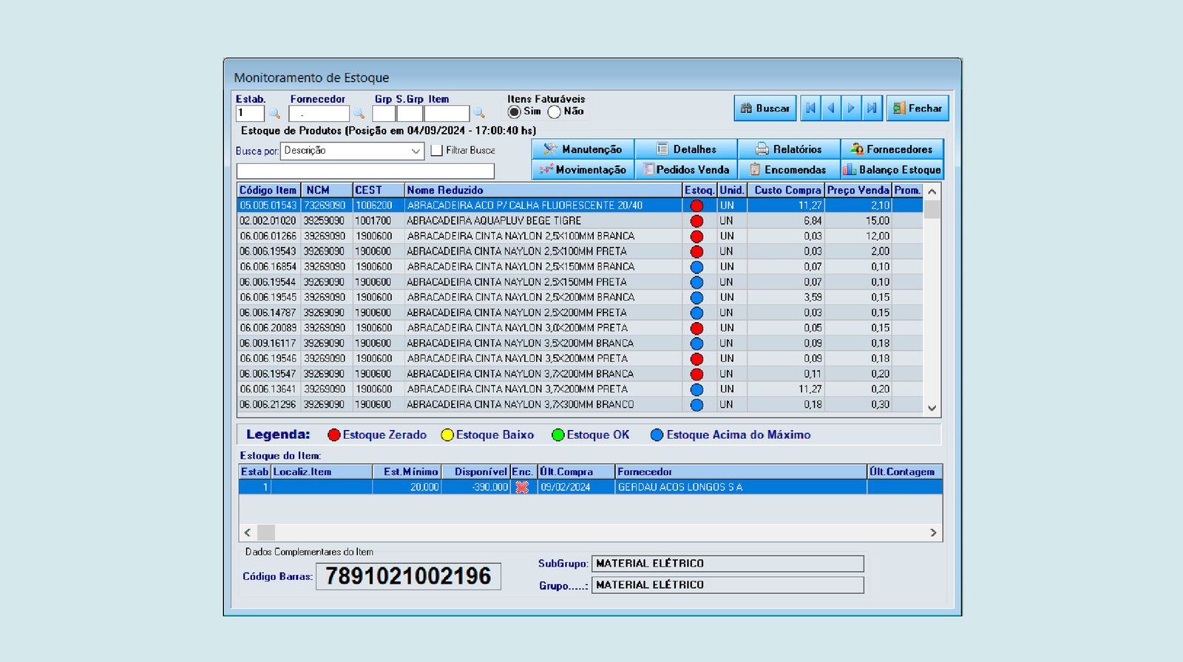
Task: Click code cell 06.006.19545
Action: pos(268,297)
